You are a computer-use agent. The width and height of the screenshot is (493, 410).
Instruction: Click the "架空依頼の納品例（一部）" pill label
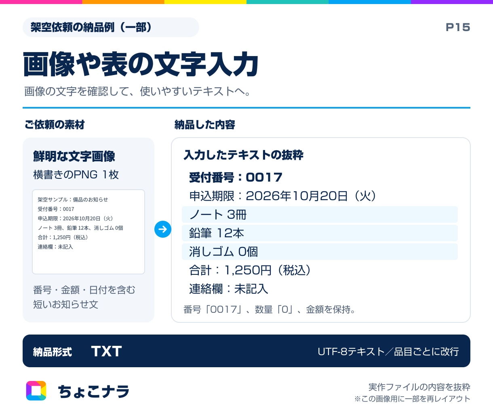point(111,27)
